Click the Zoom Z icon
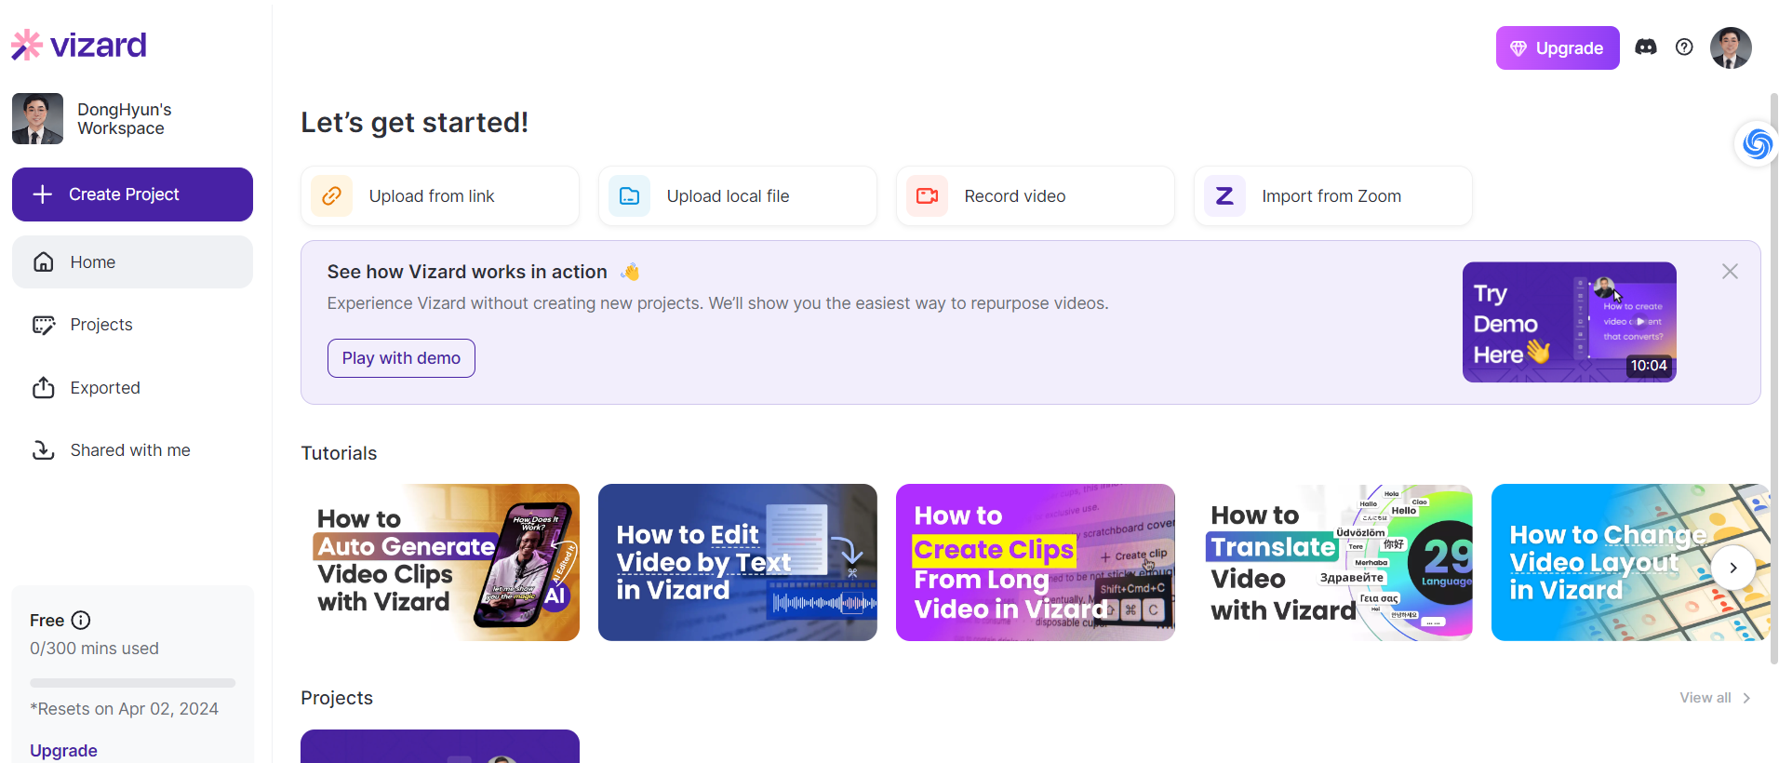The image size is (1779, 763). pos(1224,196)
